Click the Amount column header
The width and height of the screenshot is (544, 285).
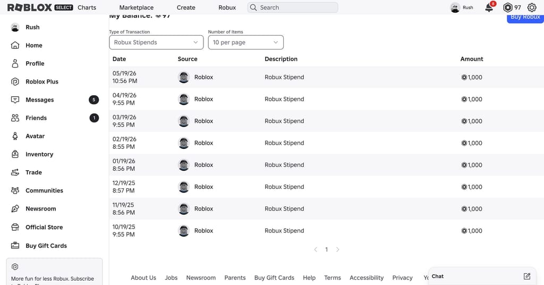472,59
